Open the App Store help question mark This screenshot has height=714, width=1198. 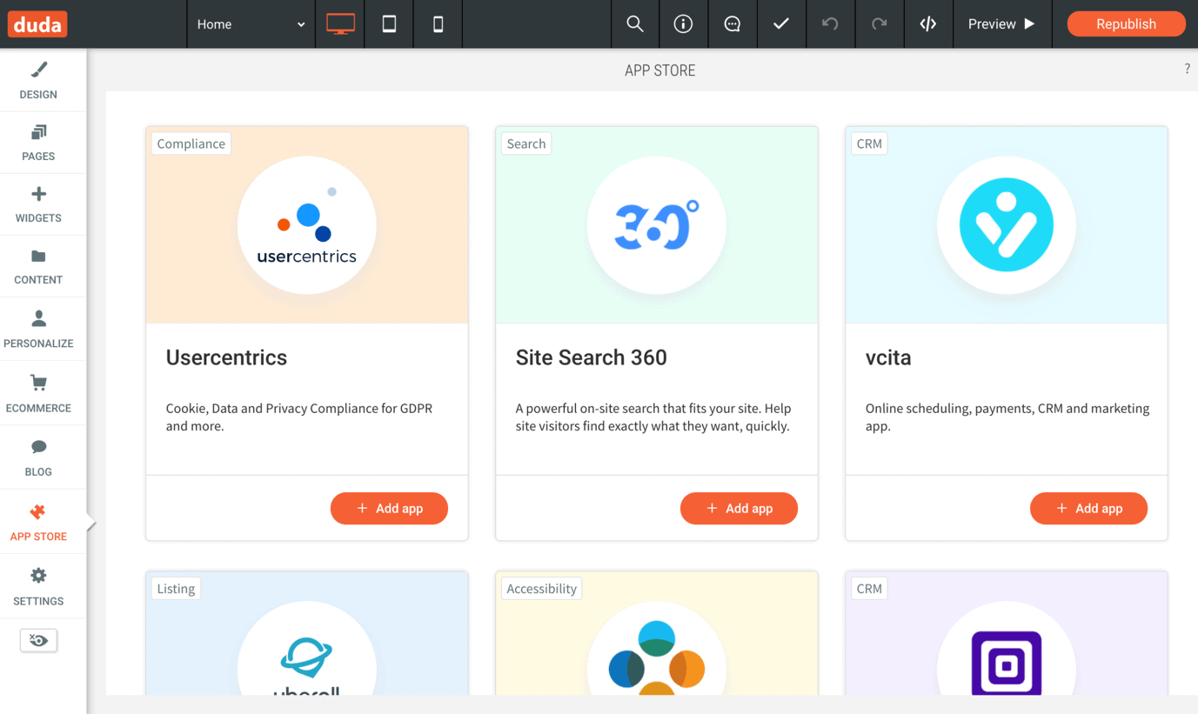(1187, 69)
